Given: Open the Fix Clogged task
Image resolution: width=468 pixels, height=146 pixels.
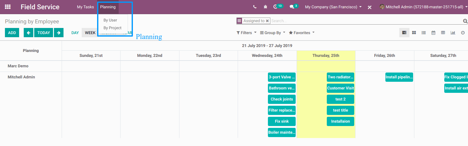Looking at the screenshot, I should click(x=456, y=77).
